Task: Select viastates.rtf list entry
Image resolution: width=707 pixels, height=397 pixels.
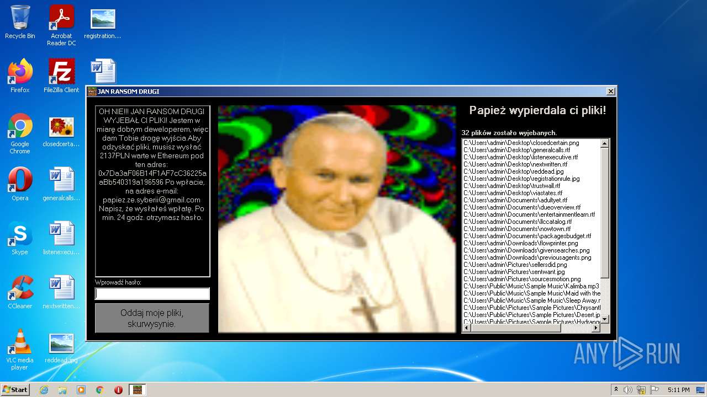Action: [x=513, y=193]
